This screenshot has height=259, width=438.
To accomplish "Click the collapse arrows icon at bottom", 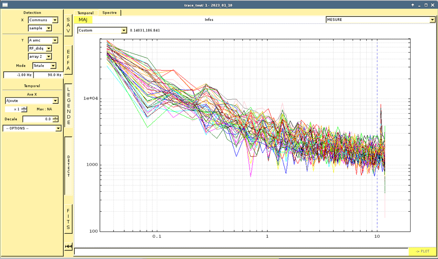I will [x=68, y=246].
